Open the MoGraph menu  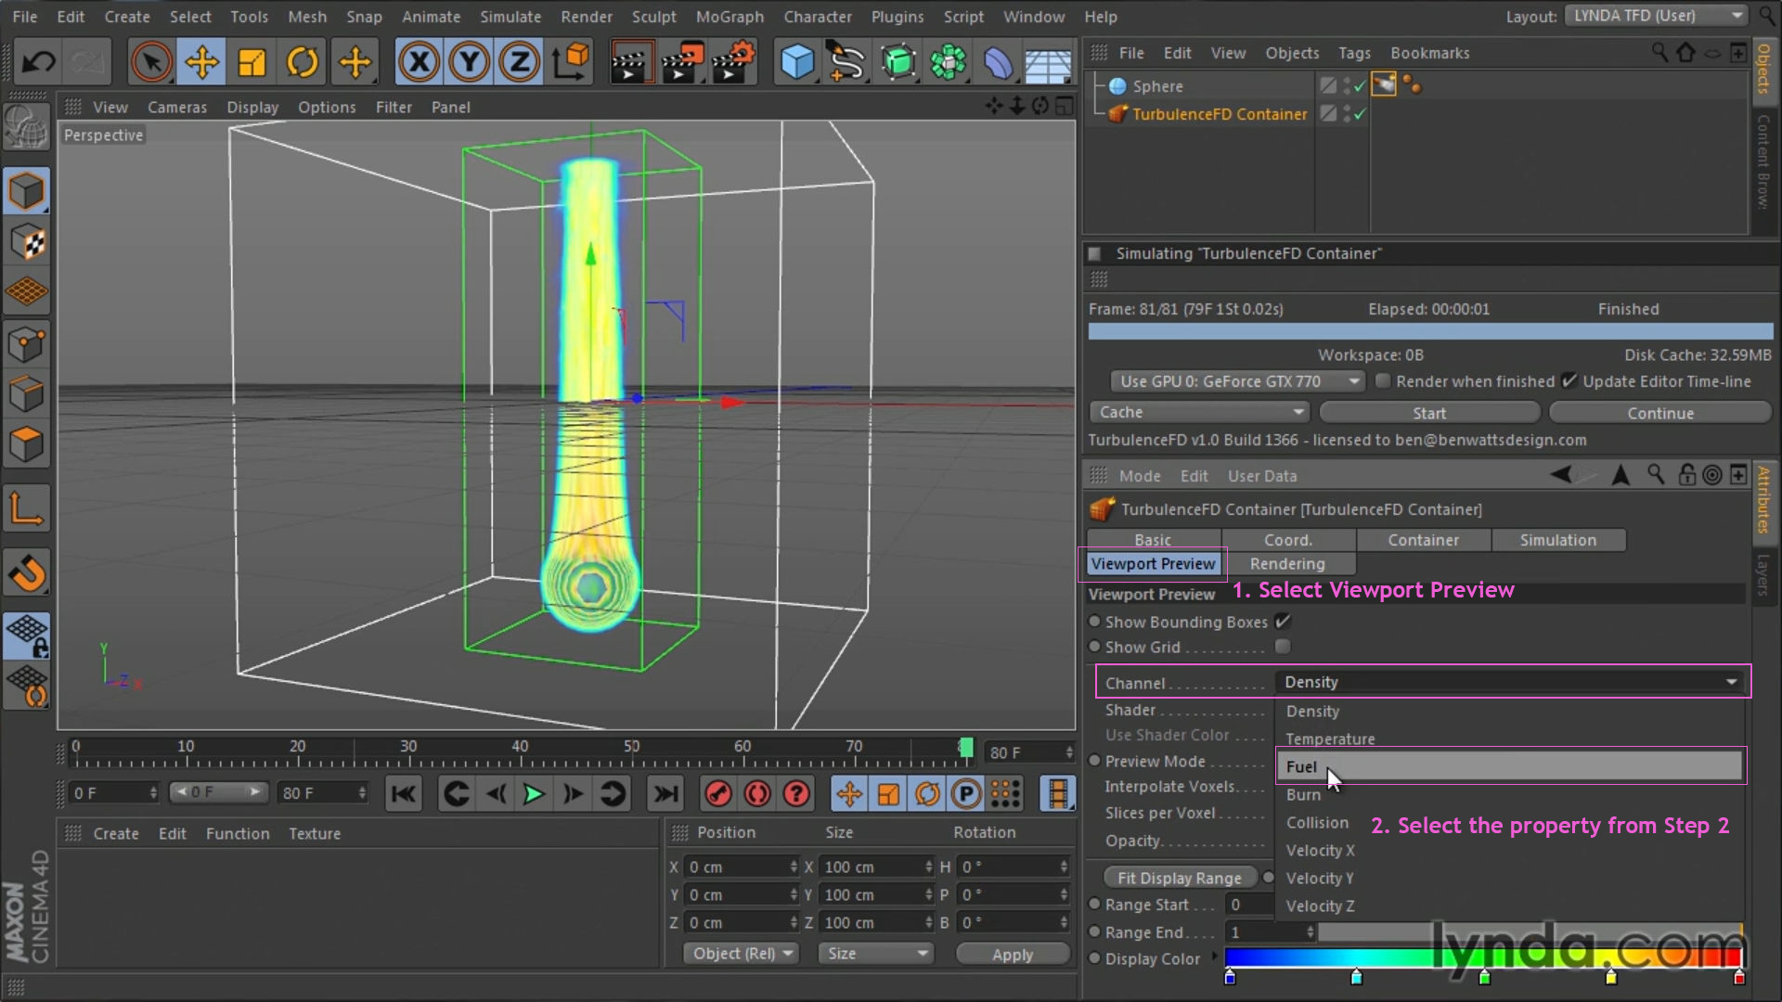coord(730,17)
